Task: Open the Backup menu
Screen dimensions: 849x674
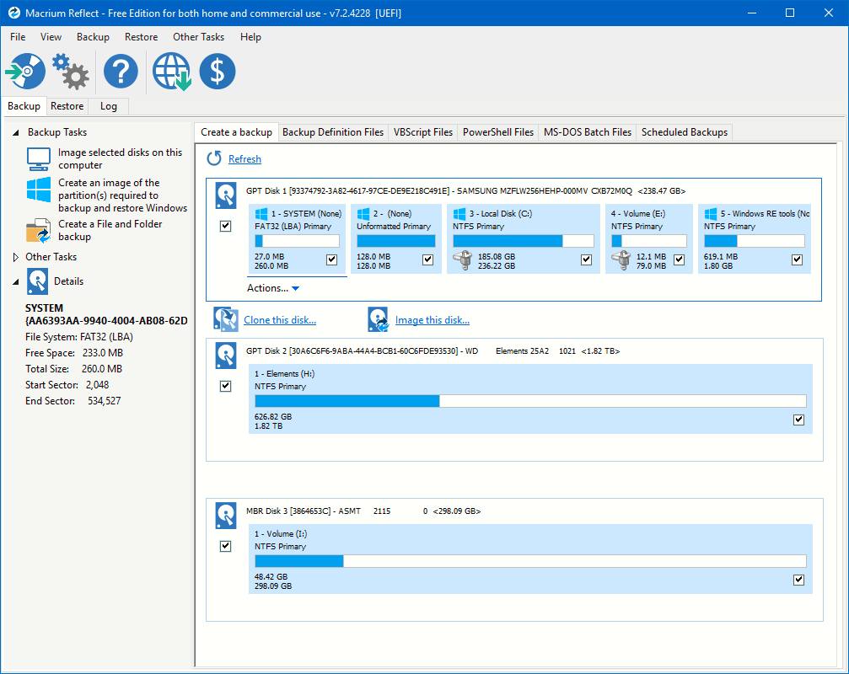Action: [93, 37]
